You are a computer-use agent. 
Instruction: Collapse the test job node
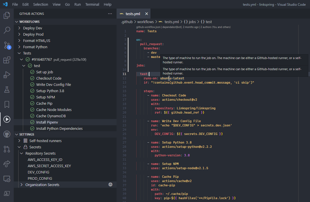(x=24, y=66)
